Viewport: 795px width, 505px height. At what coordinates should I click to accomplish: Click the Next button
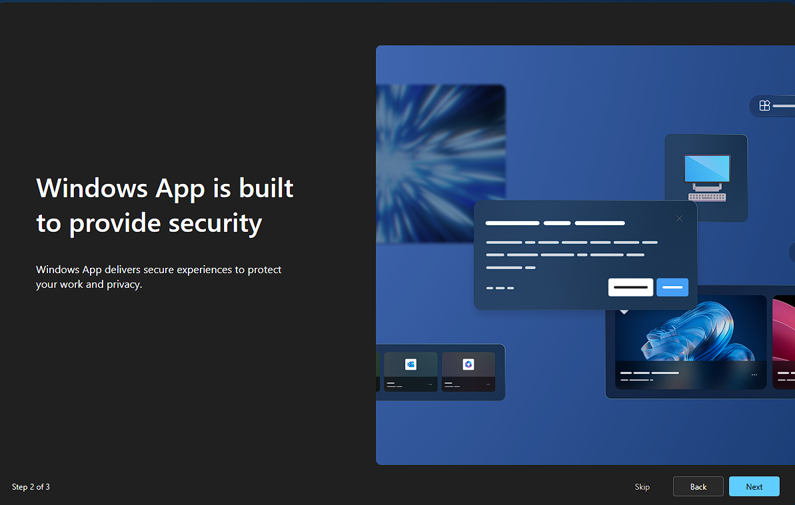754,486
